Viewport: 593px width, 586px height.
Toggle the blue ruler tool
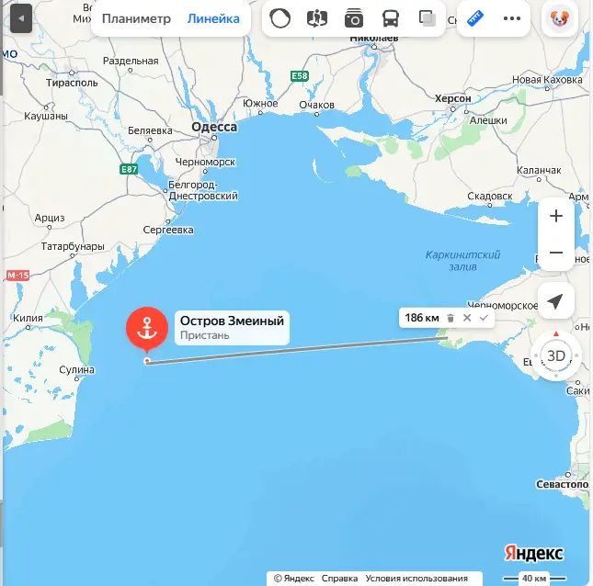coord(475,18)
